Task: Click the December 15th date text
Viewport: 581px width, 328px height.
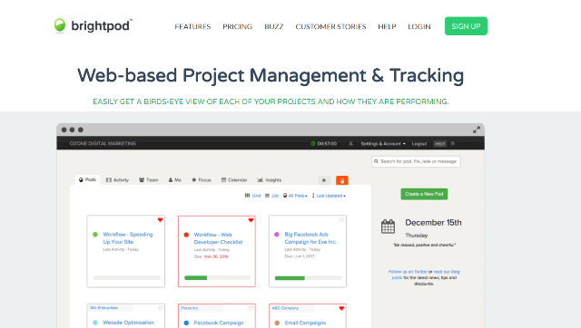Action: pyautogui.click(x=433, y=223)
